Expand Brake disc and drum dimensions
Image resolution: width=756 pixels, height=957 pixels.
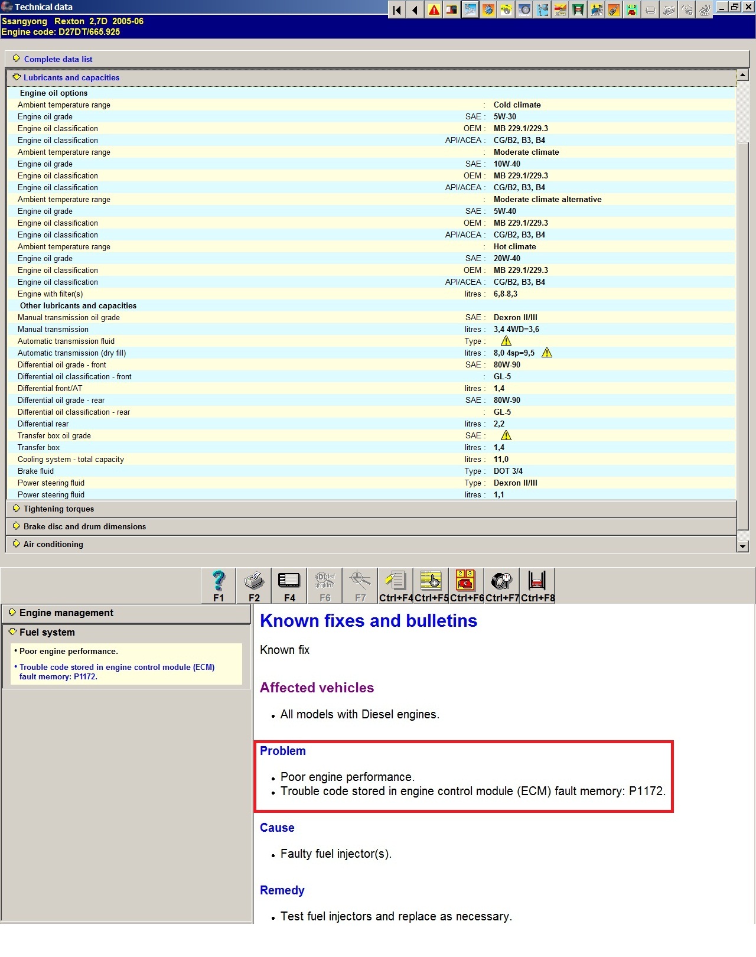point(84,526)
